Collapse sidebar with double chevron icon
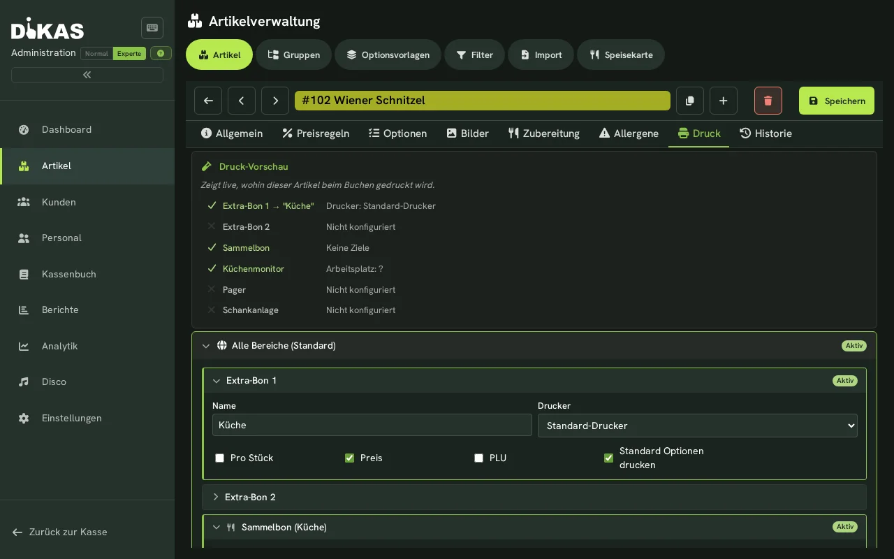 point(87,75)
